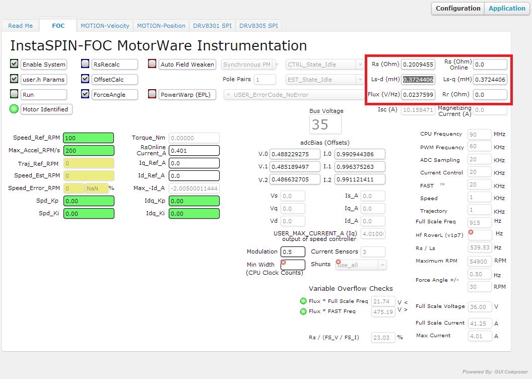Screen dimensions: 532x379
Task: Expand the EST_State_Idle dropdown
Action: point(325,80)
